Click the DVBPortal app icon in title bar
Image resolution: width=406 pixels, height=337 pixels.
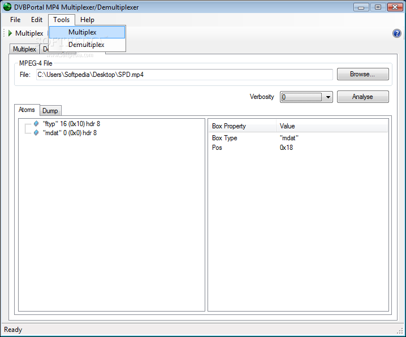click(x=7, y=7)
